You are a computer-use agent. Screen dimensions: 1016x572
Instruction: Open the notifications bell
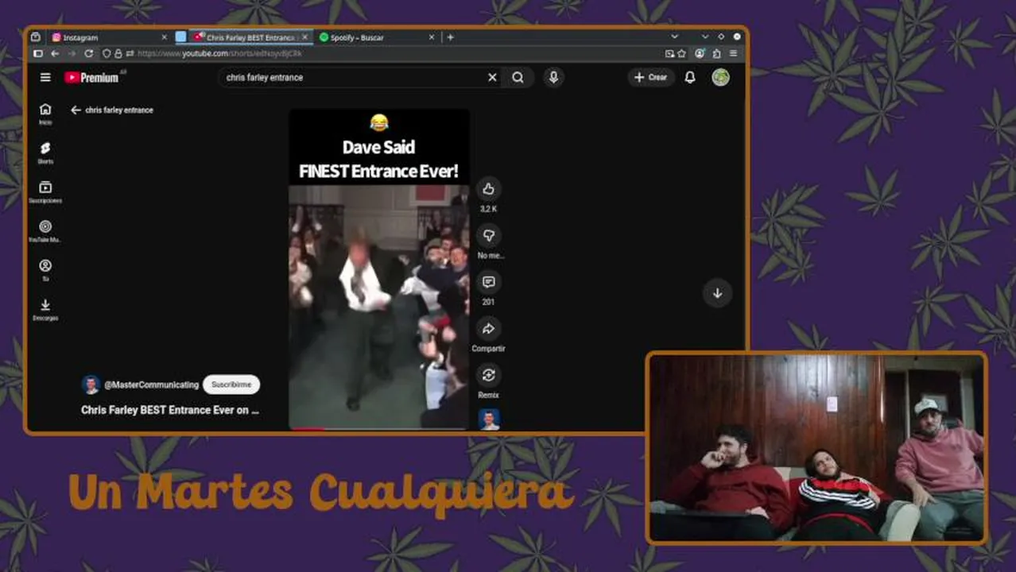tap(690, 77)
